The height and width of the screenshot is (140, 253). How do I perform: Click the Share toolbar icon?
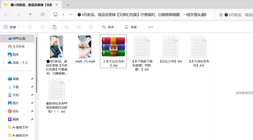tap(79, 27)
